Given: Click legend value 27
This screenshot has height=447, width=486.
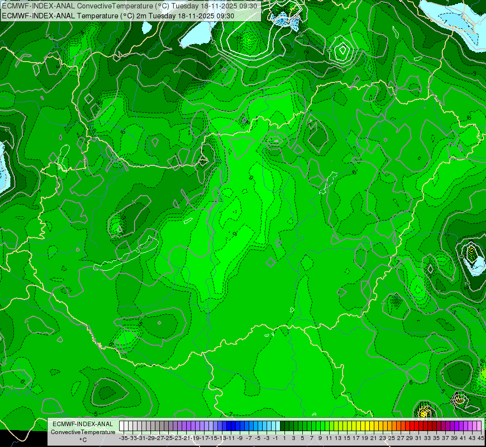Looking at the screenshot, I should (401, 438).
